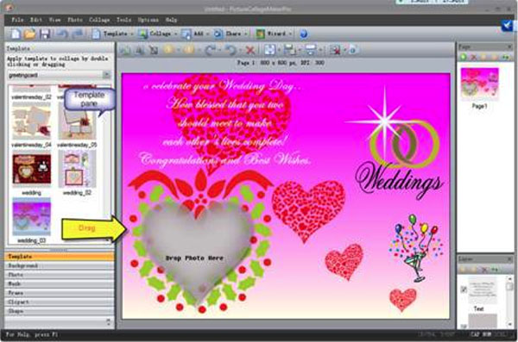
Task: Click the save-layout disk icon in canvas toolbar
Action: coord(290,50)
